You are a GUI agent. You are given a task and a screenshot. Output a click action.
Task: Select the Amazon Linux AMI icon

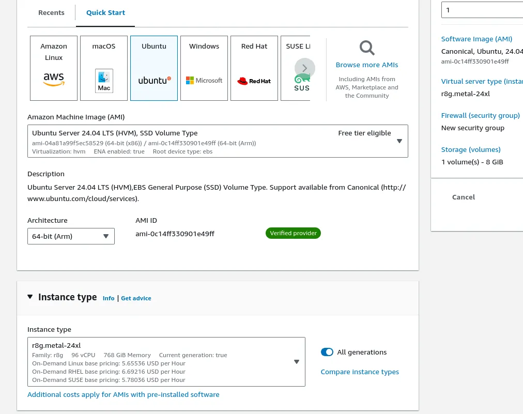coord(54,80)
